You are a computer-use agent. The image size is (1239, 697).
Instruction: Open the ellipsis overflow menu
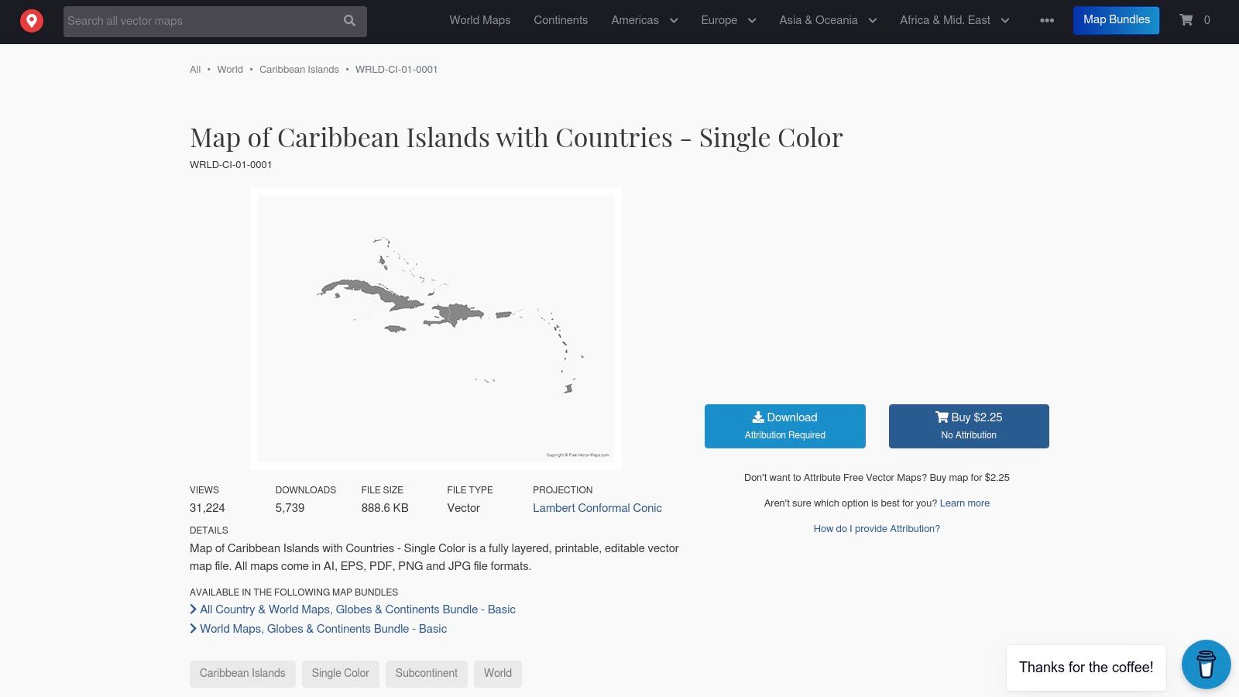coord(1046,21)
